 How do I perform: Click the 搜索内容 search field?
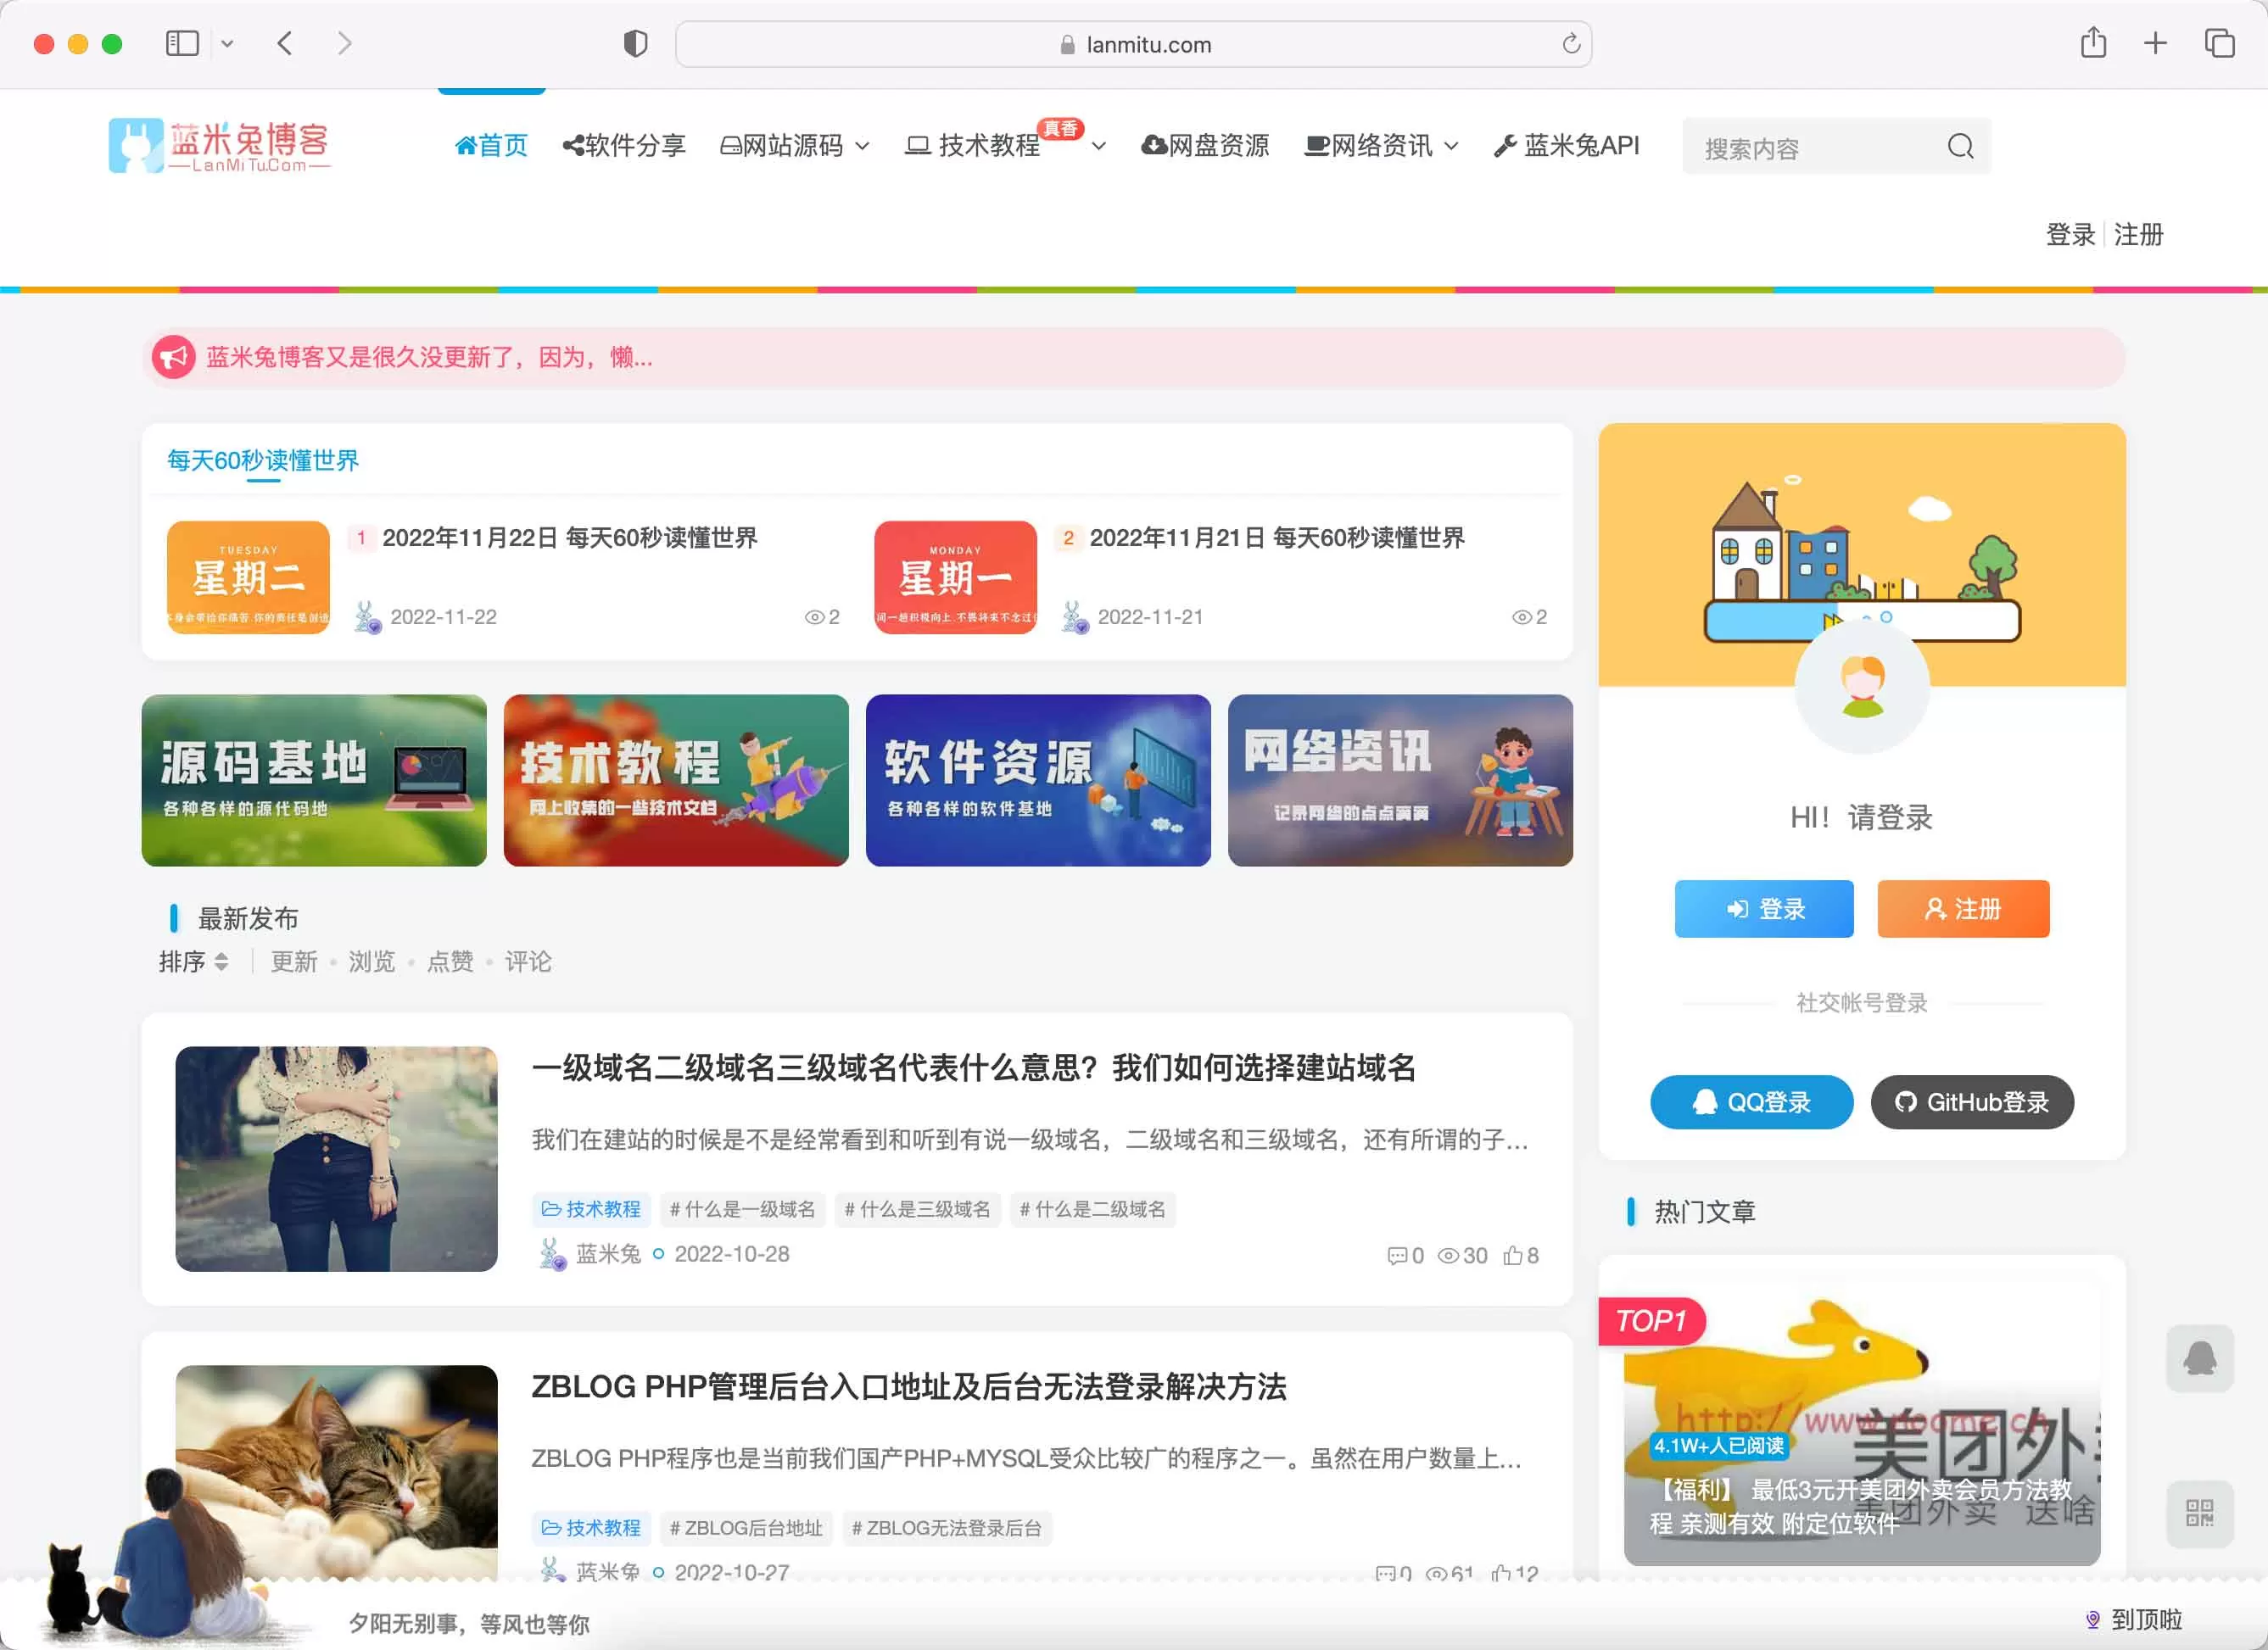1815,147
